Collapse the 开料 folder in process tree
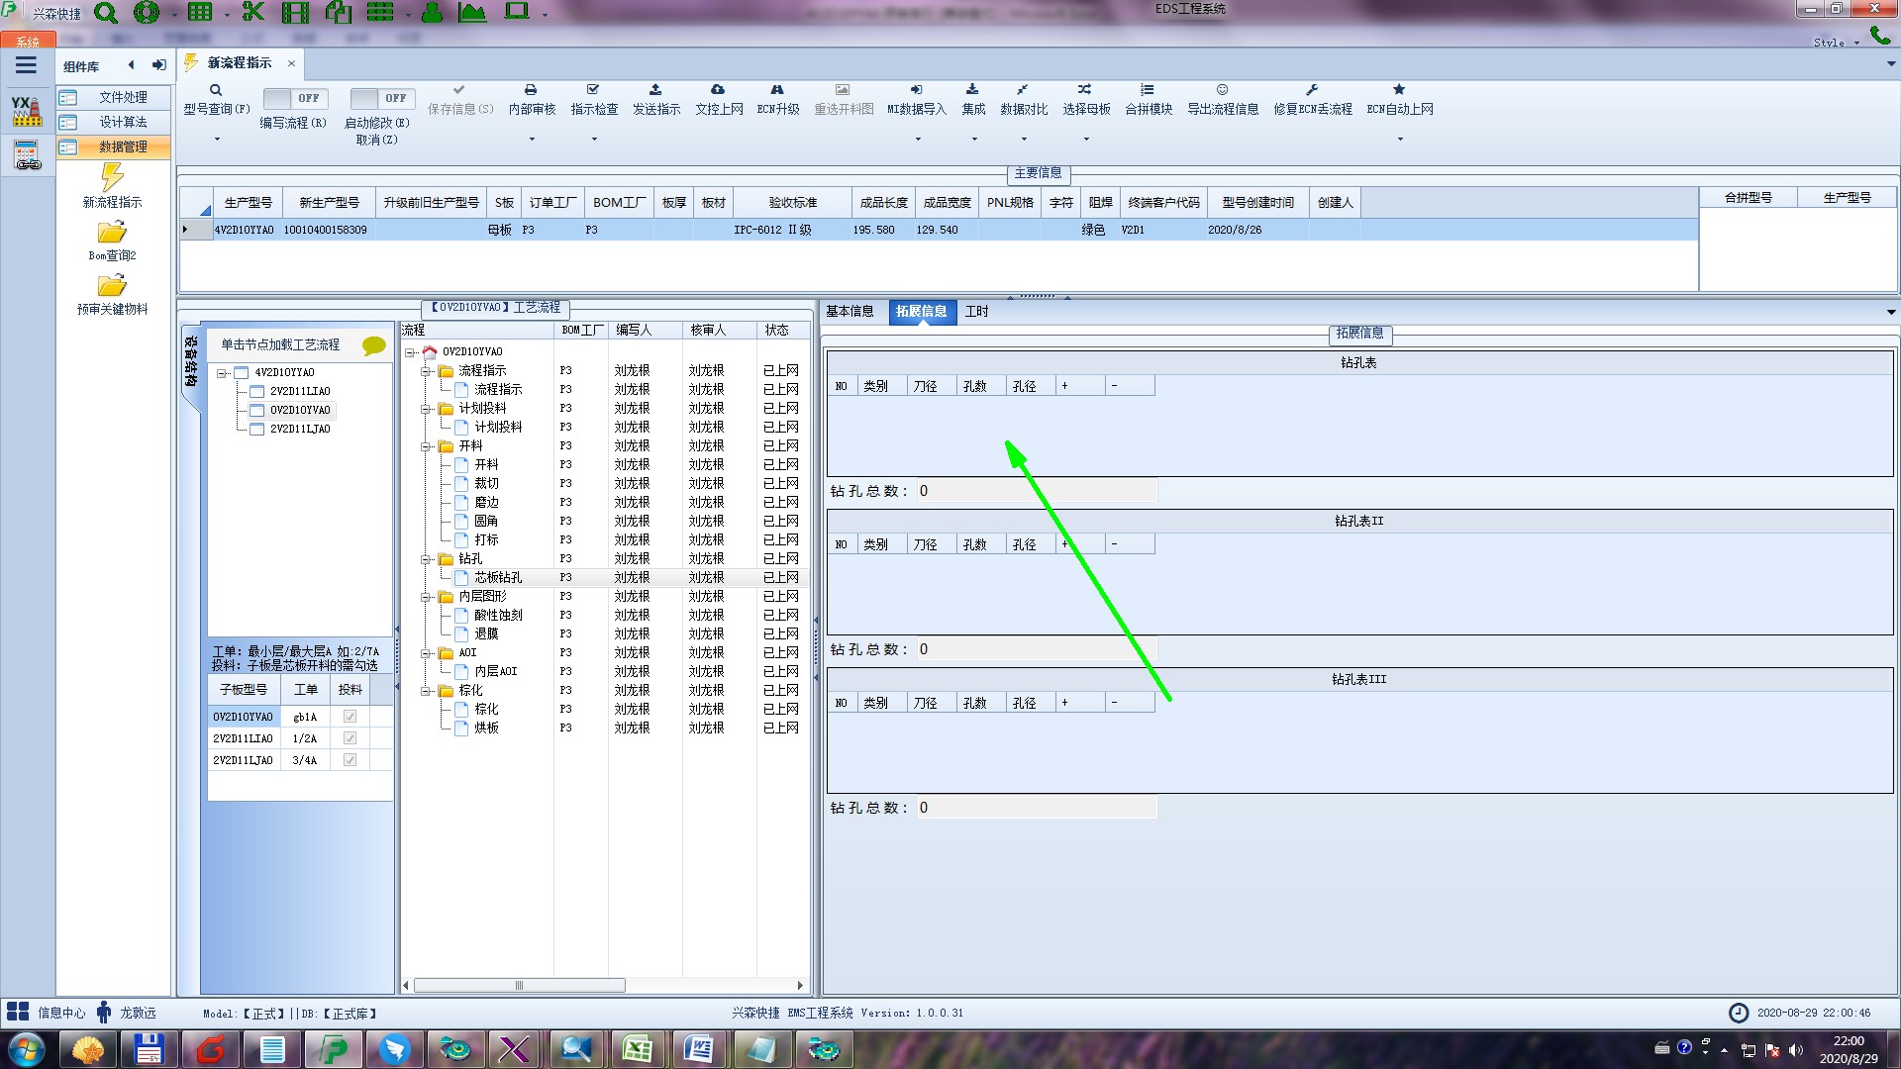Viewport: 1901px width, 1069px height. tap(426, 446)
